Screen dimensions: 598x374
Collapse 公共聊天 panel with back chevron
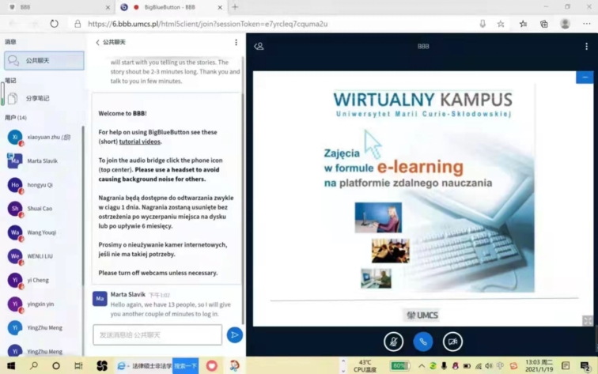pyautogui.click(x=97, y=43)
